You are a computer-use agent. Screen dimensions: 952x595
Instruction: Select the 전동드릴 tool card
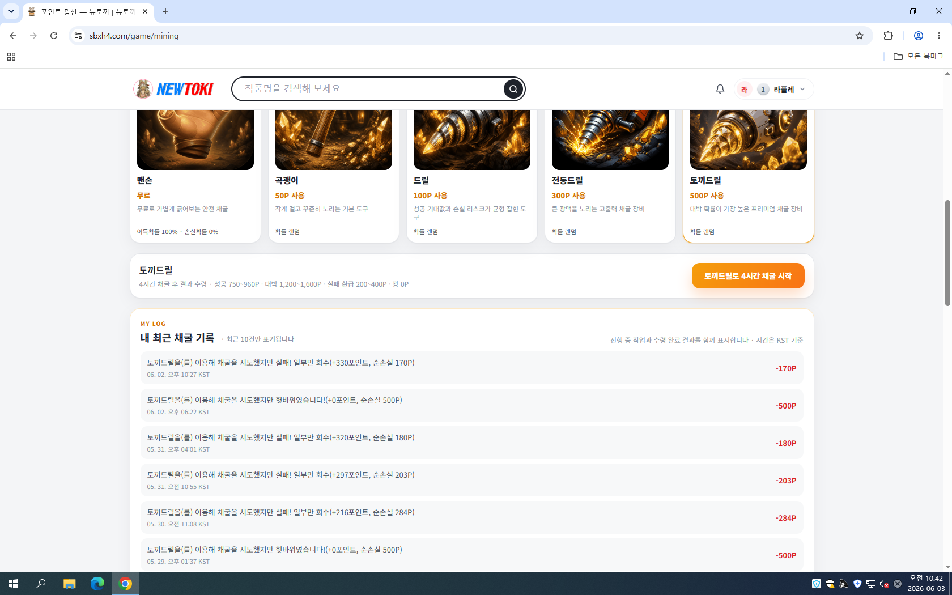coord(610,176)
